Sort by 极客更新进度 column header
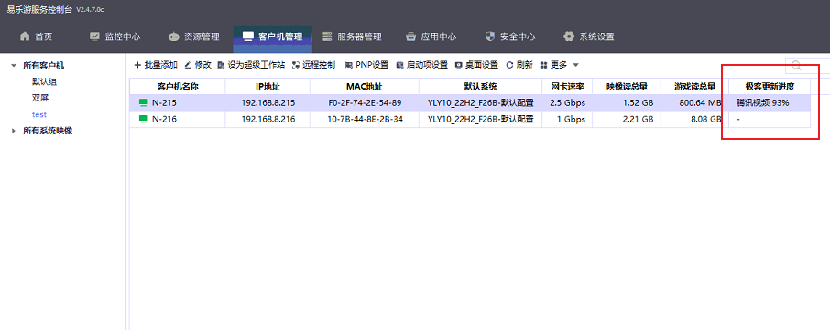Image resolution: width=830 pixels, height=330 pixels. point(770,87)
